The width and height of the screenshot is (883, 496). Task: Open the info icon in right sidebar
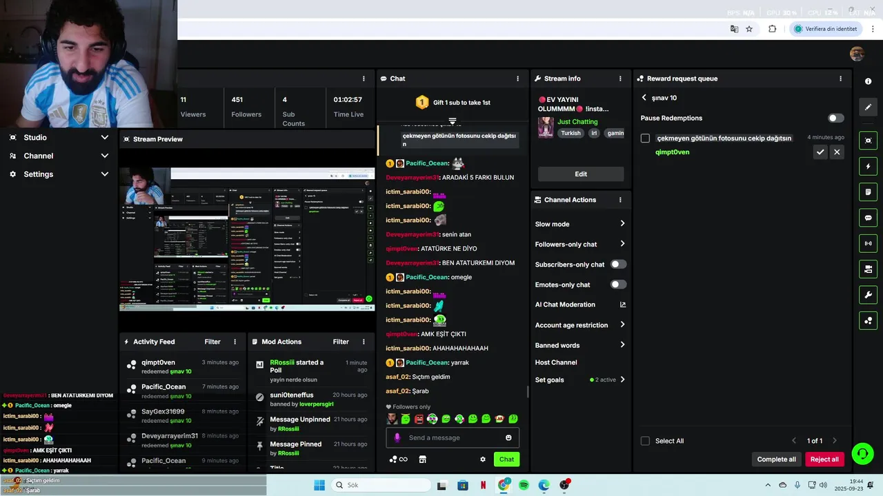point(868,81)
